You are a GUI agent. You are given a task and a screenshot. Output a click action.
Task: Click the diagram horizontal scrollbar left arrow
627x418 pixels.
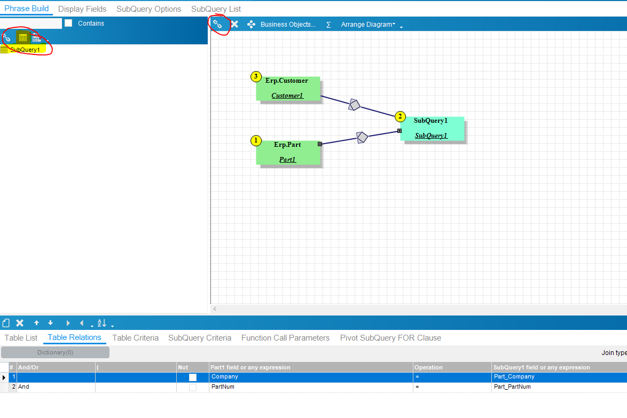(x=215, y=309)
